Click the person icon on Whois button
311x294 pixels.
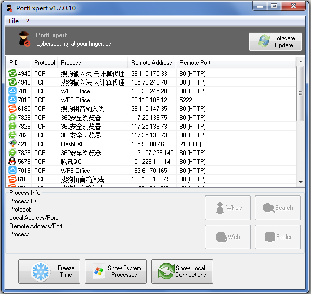(x=220, y=208)
